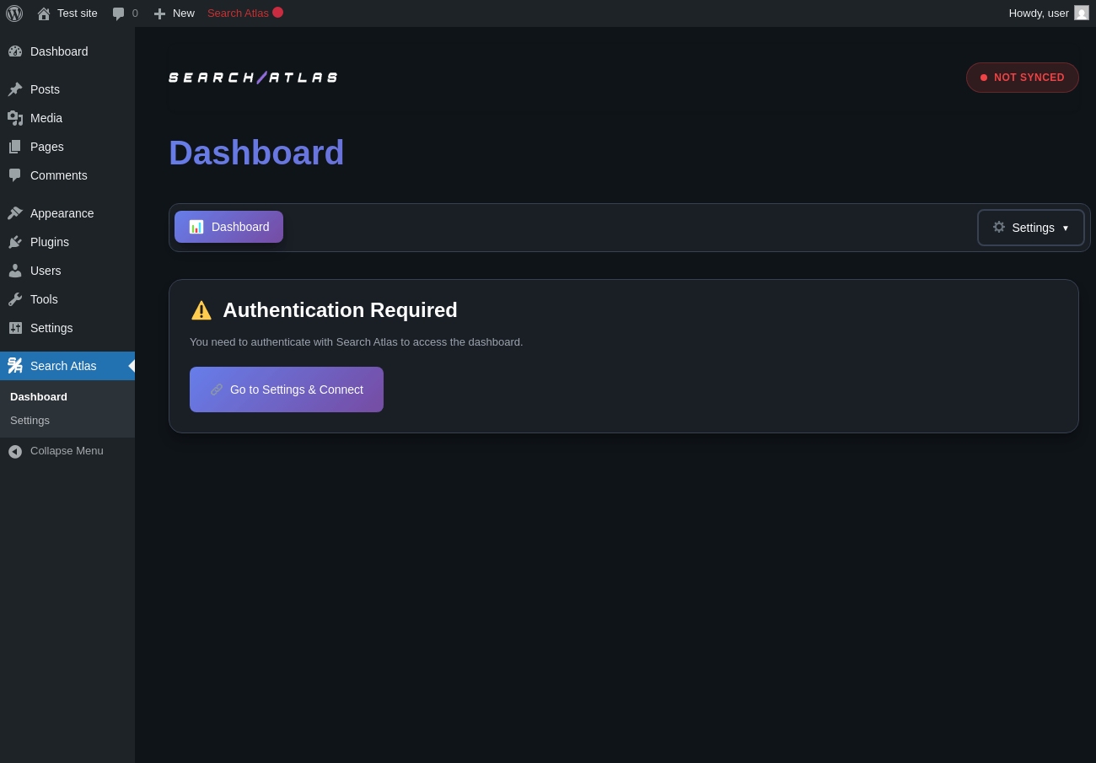Click the Appearance paintbrush icon

[15, 213]
